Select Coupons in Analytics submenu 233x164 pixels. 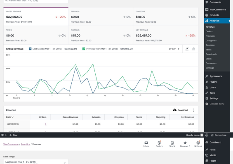click(x=210, y=45)
